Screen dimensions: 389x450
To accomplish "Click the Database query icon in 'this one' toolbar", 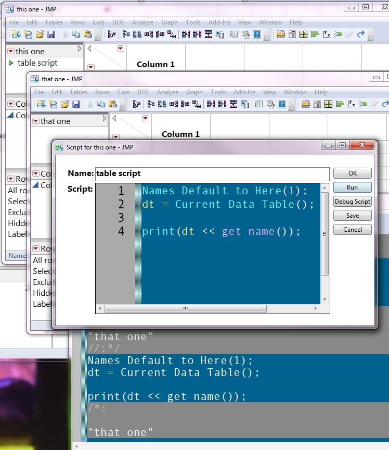I will click(x=220, y=34).
